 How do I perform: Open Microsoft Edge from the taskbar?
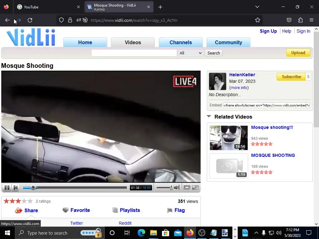141,233
